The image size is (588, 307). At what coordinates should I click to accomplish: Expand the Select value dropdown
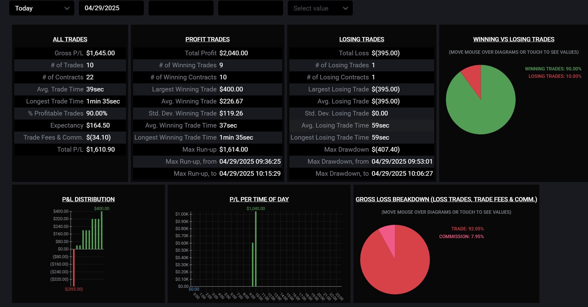click(320, 8)
